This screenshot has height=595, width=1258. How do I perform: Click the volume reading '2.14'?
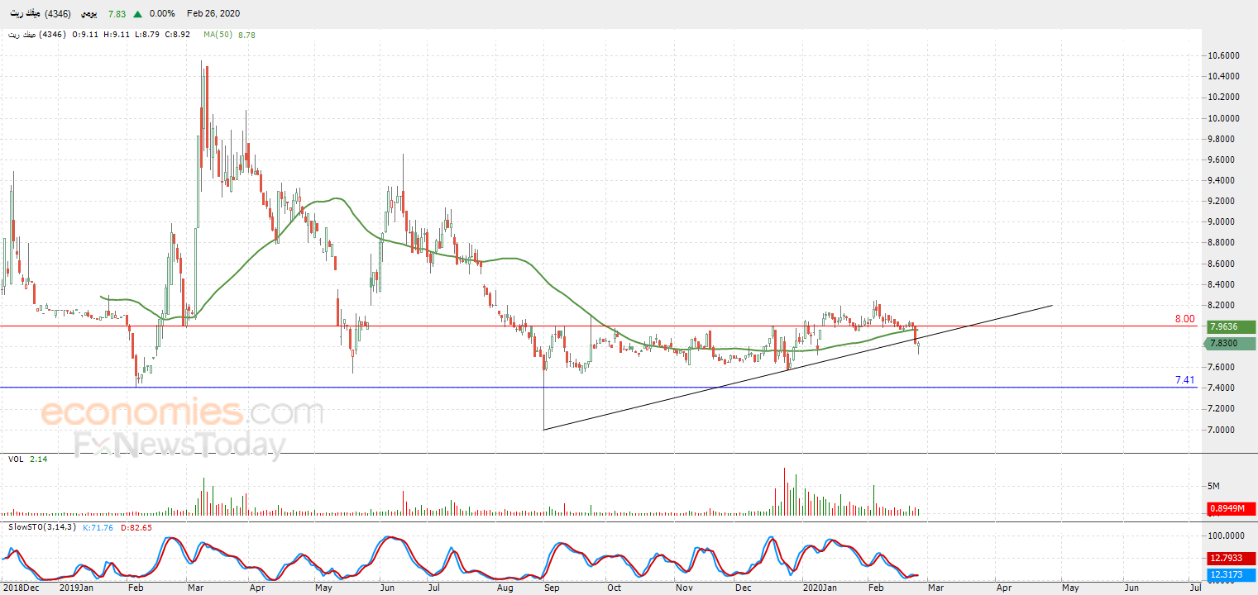coord(39,459)
